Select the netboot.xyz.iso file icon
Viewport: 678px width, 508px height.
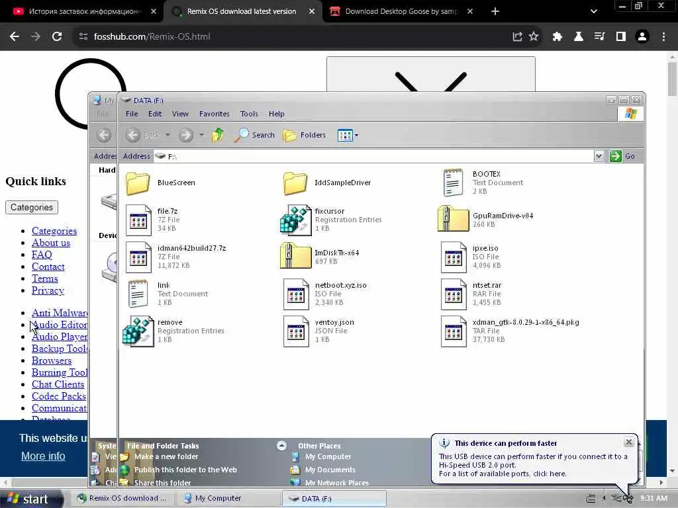tap(296, 294)
